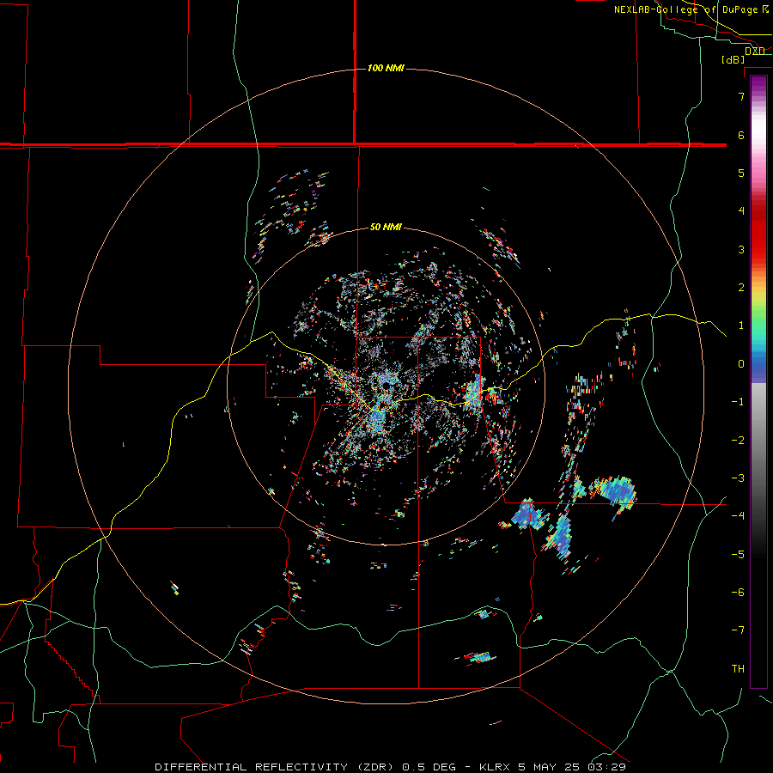Click the 50 NMI range ring label
773x773 pixels.
[x=386, y=227]
